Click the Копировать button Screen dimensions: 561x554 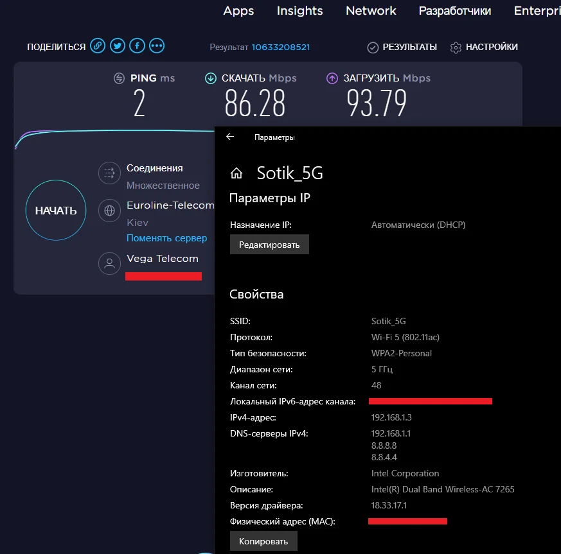(263, 541)
